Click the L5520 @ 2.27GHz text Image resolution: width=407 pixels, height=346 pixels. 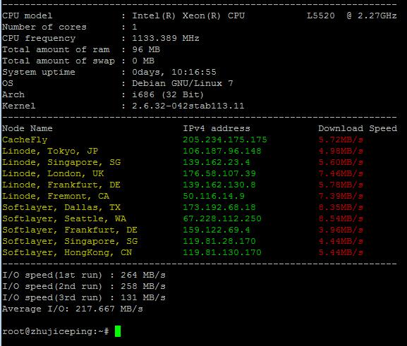point(352,16)
